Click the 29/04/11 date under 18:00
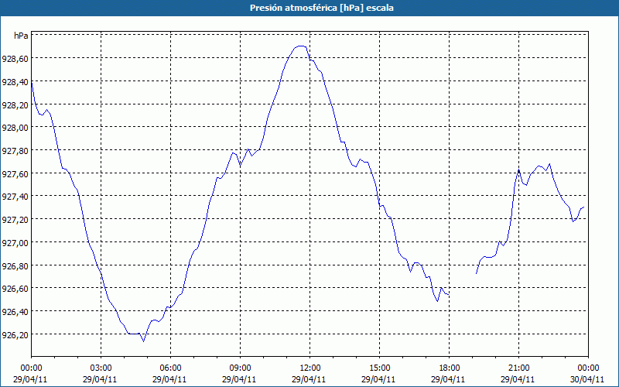Screen dimensions: 619x387 pos(449,379)
